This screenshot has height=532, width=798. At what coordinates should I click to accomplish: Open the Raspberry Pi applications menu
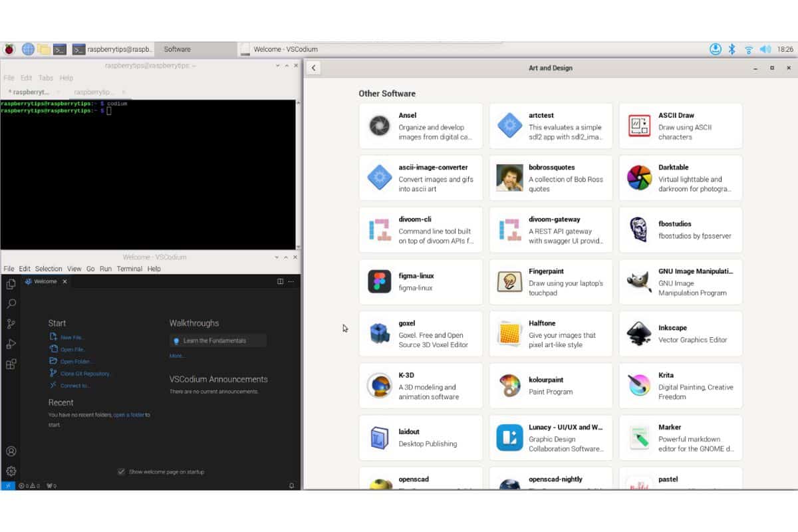point(9,49)
